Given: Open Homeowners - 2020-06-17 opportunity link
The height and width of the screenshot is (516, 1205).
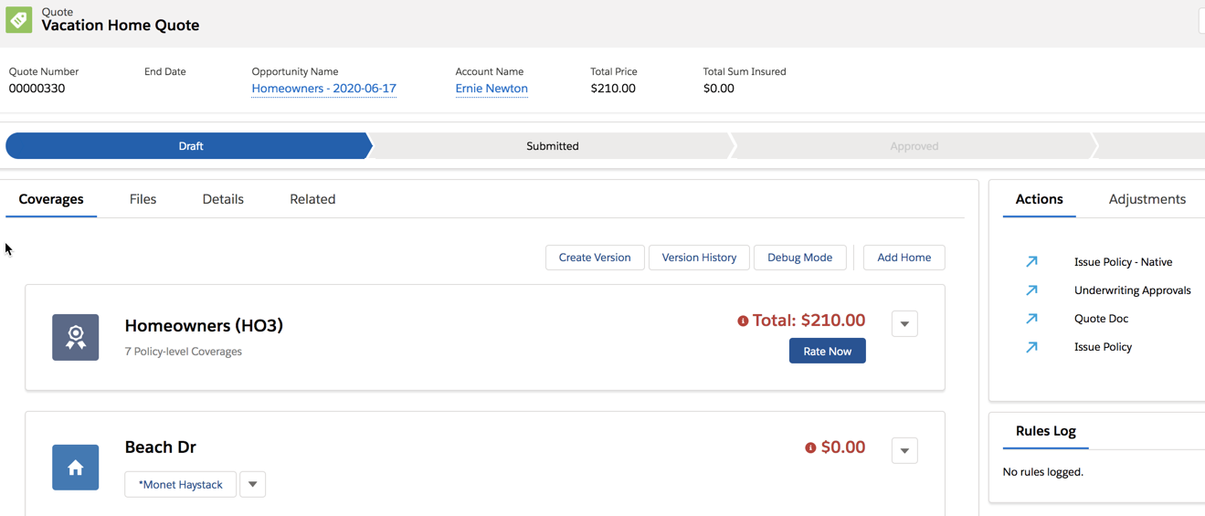Looking at the screenshot, I should 324,89.
